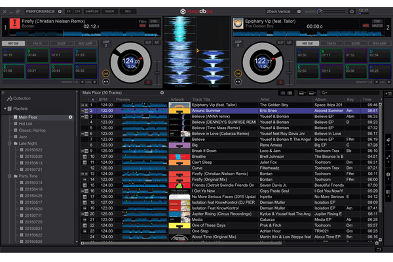The width and height of the screenshot is (393, 262).
Task: Select the HOT CUE pad tab on deck 1
Action: click(x=13, y=43)
